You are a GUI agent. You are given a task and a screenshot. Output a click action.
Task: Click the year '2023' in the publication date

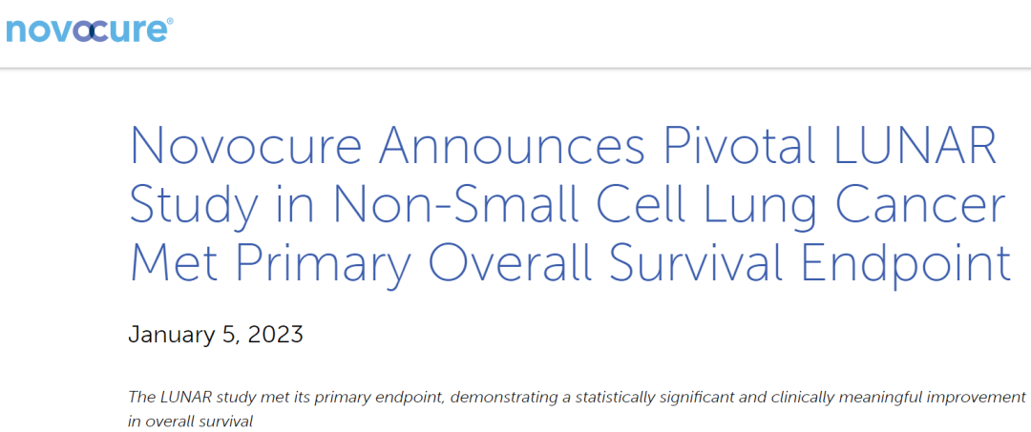coord(275,335)
